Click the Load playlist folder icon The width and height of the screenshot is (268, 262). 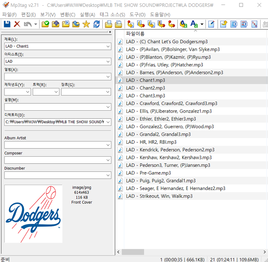[x=66, y=24]
